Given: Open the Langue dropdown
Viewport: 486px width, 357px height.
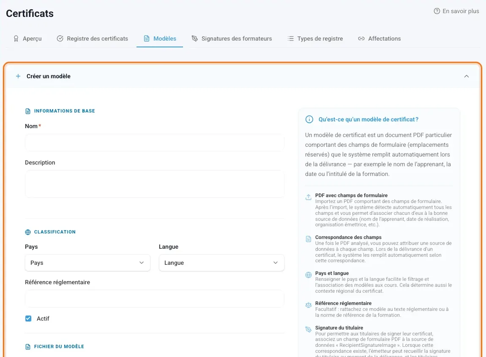Looking at the screenshot, I should click(x=221, y=263).
